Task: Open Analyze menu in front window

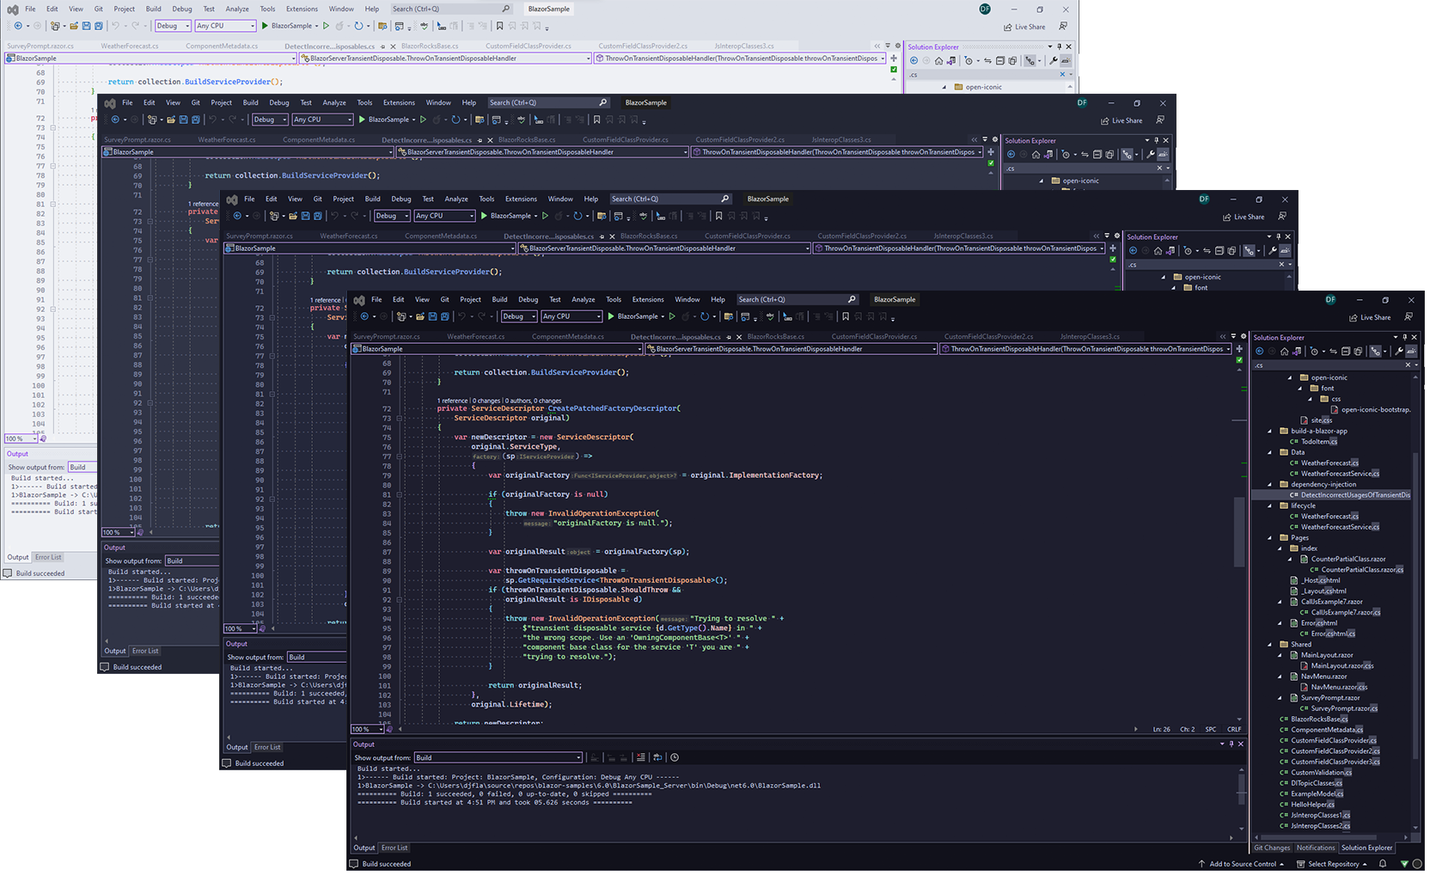Action: [x=584, y=300]
